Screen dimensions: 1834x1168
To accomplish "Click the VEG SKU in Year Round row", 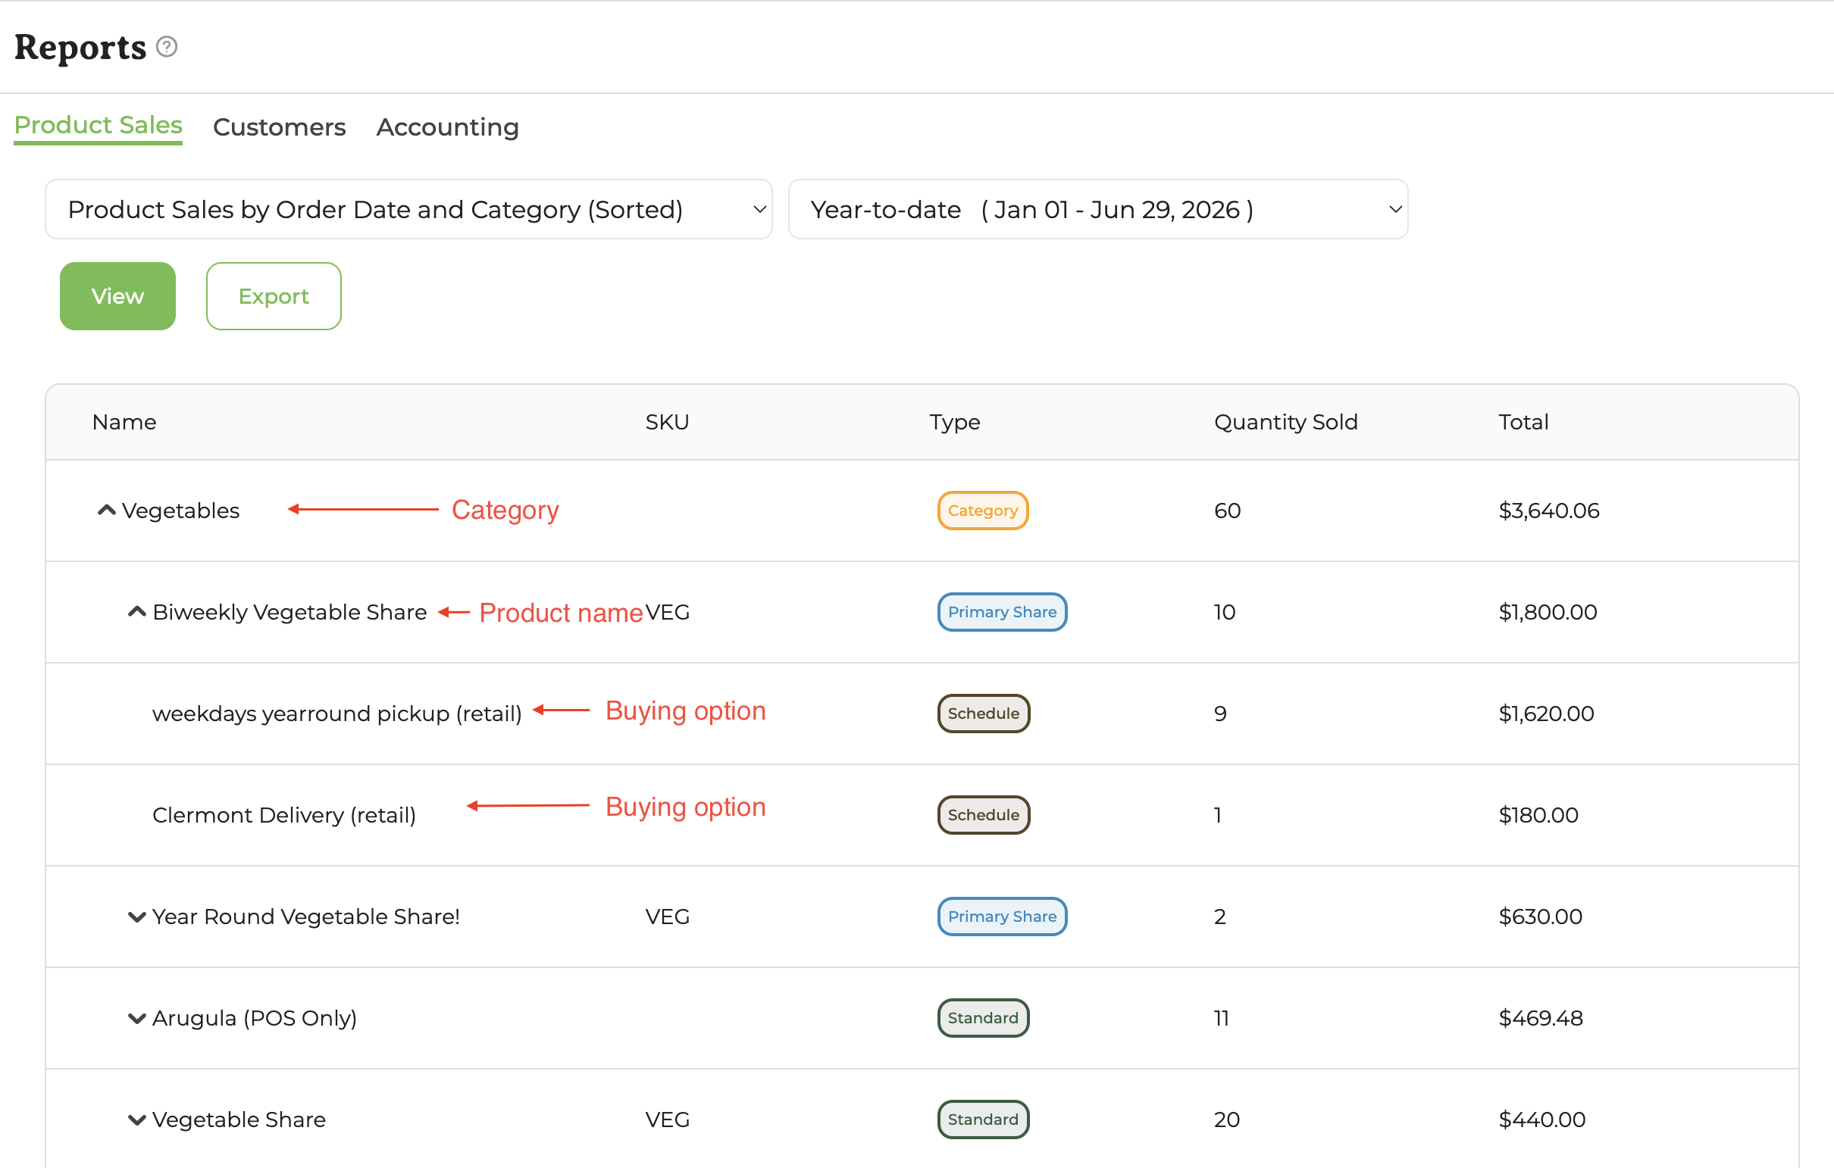I will [x=667, y=917].
